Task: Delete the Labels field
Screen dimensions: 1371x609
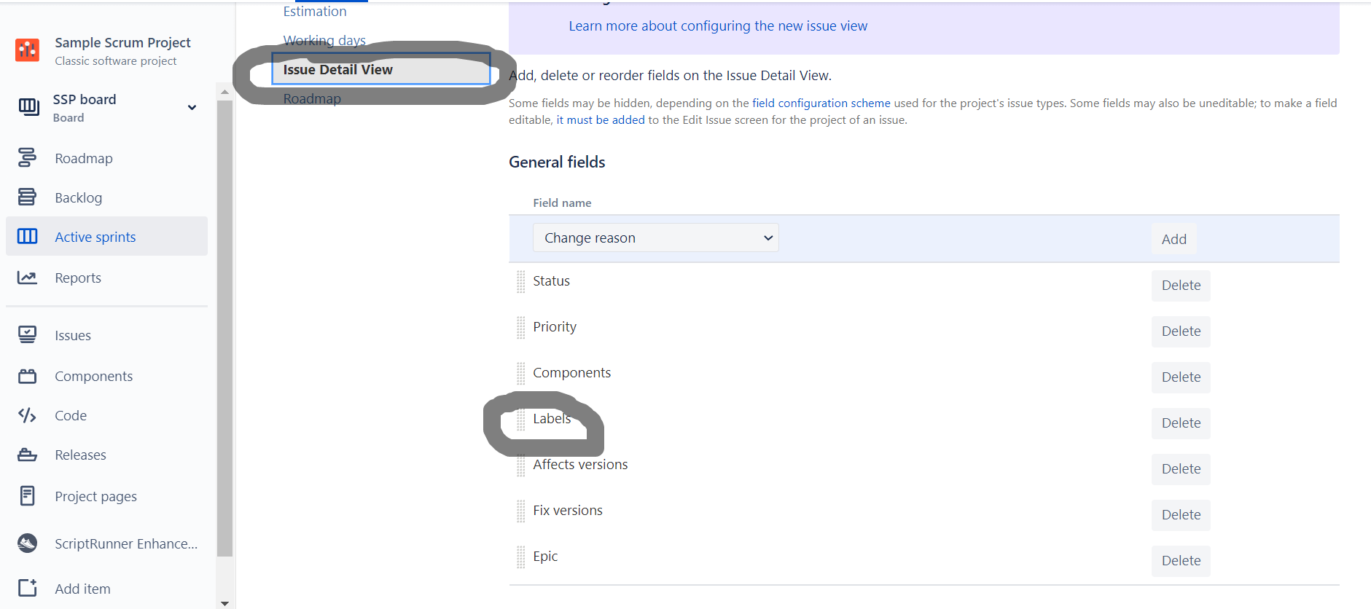Action: tap(1181, 423)
